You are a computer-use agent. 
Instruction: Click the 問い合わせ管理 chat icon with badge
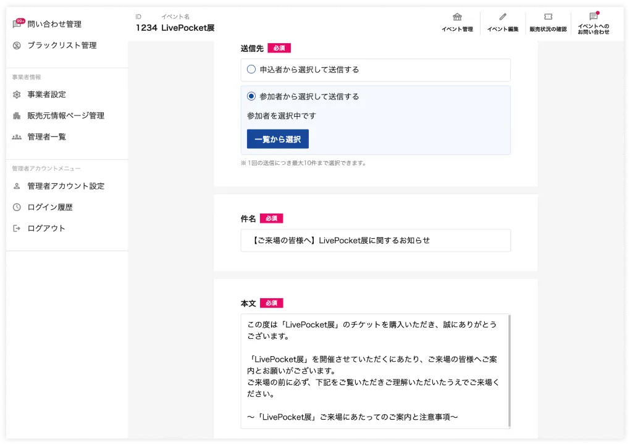point(17,24)
